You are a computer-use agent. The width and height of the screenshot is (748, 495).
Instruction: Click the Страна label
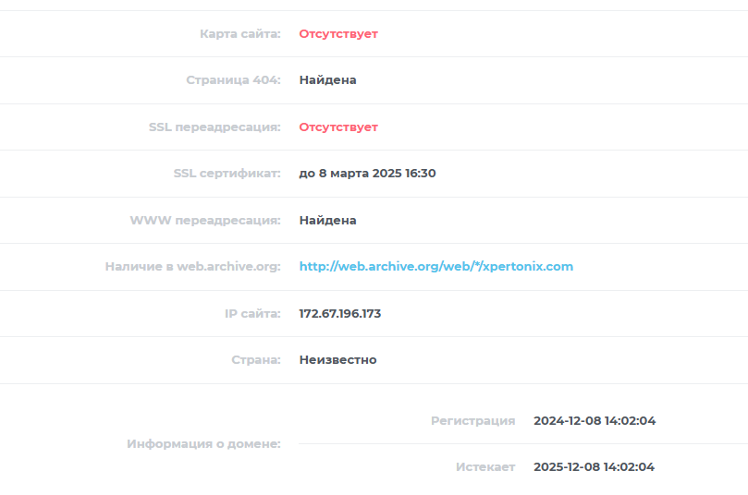pyautogui.click(x=256, y=359)
